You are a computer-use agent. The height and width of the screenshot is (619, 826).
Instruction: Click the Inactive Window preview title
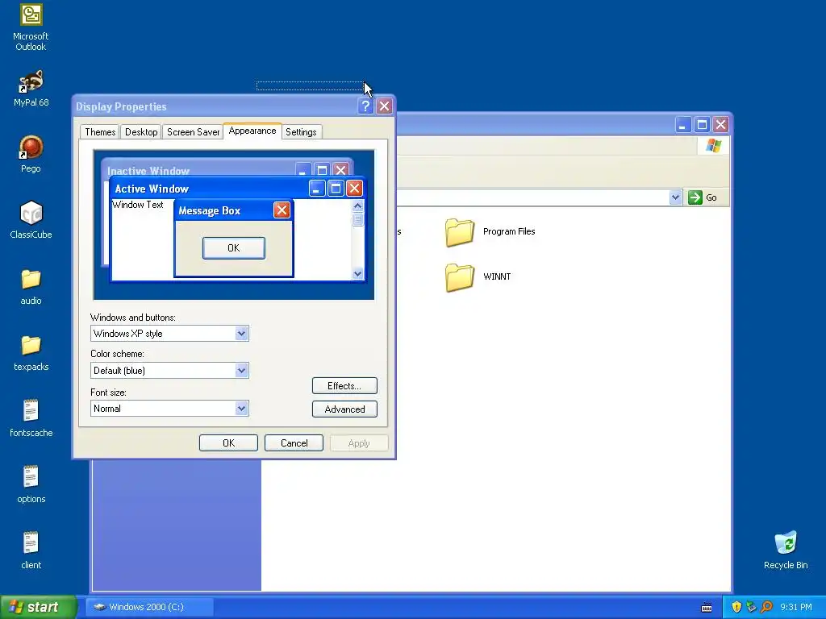pyautogui.click(x=148, y=171)
